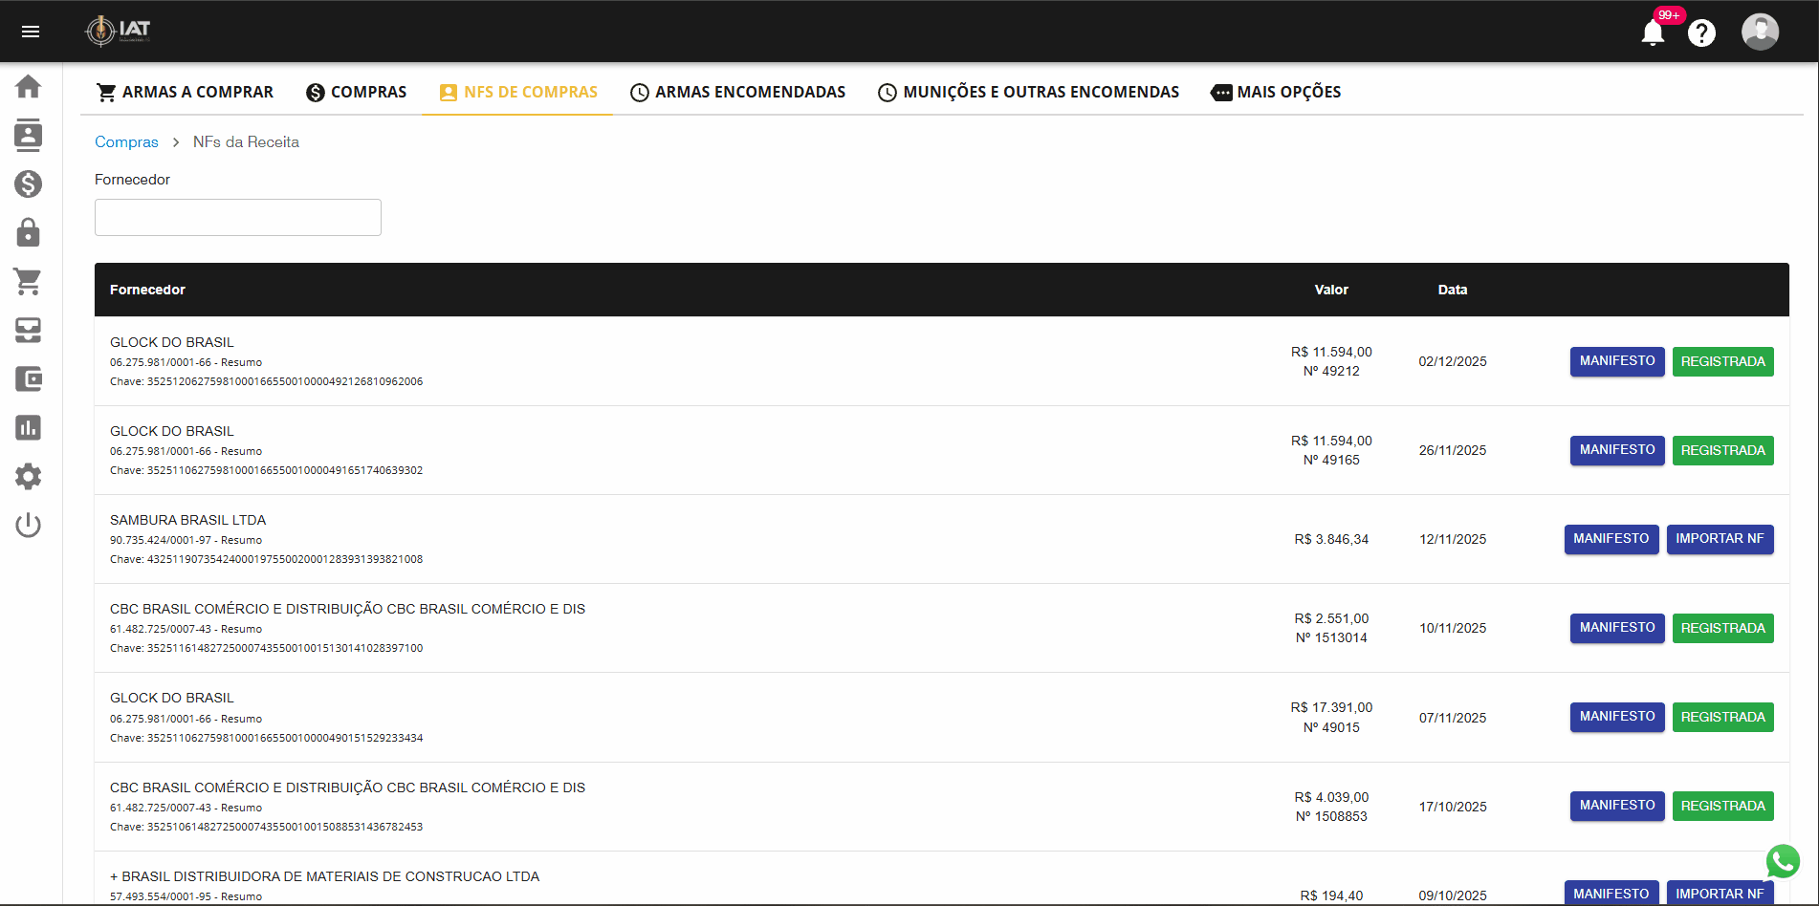Click IMPORTAR NF for SAMBURA BRASIL LTDA
1819x906 pixels.
[1720, 539]
